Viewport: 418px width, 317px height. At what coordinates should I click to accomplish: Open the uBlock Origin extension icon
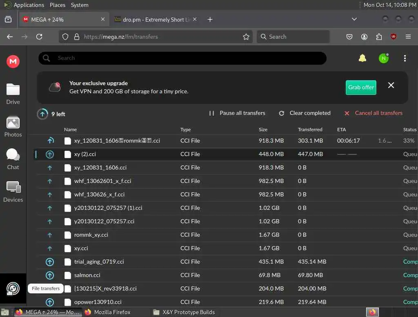[x=394, y=37]
